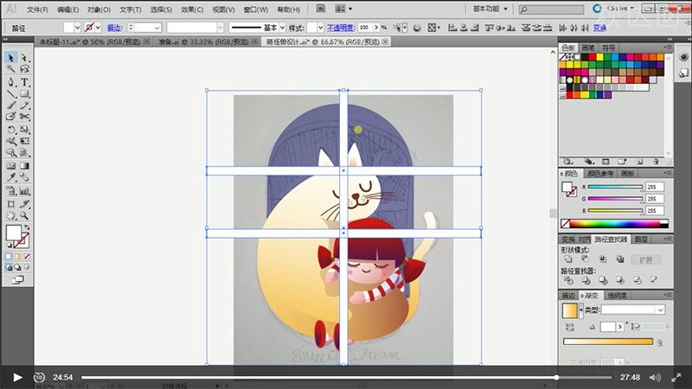
Task: Click the Divide pathfinder icon
Action: click(x=568, y=280)
